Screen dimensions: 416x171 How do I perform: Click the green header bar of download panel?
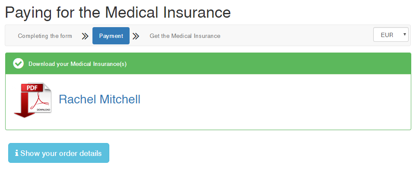point(208,63)
